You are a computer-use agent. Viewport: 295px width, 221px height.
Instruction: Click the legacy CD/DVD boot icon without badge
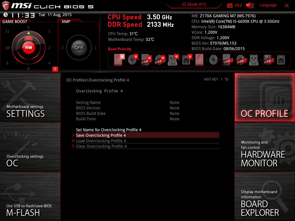(213, 60)
